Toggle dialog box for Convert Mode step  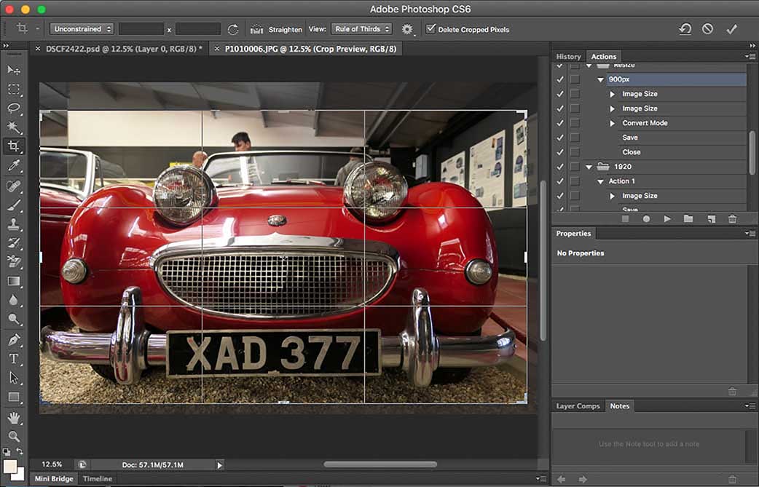(575, 123)
